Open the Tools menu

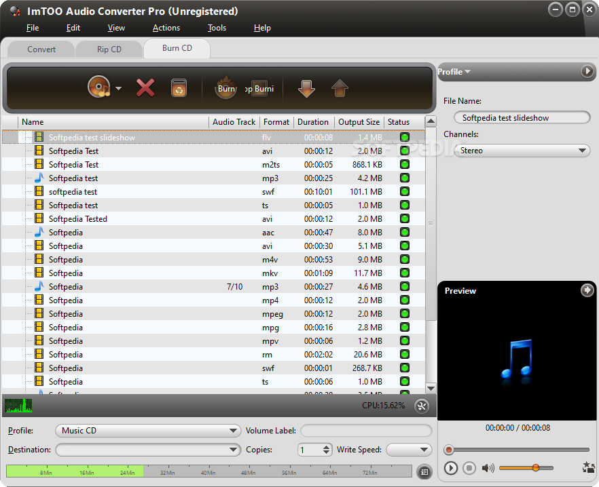pyautogui.click(x=217, y=28)
